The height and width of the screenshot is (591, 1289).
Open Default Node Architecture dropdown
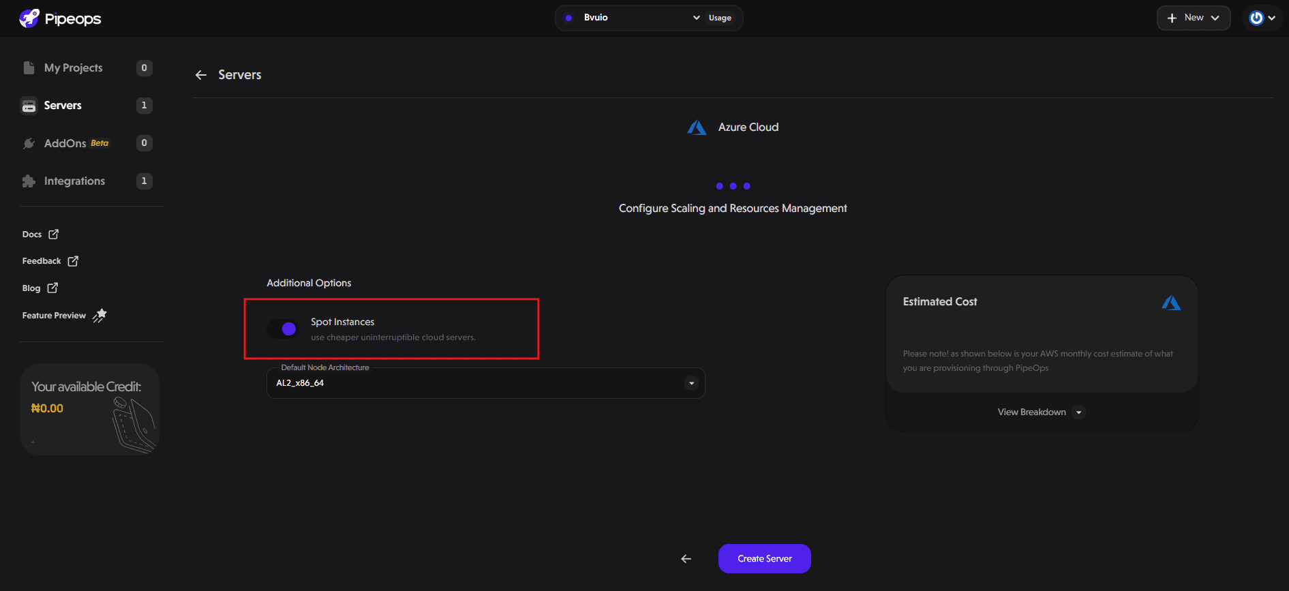(x=485, y=383)
